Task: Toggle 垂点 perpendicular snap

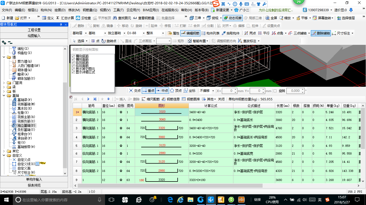Action: 148,91
